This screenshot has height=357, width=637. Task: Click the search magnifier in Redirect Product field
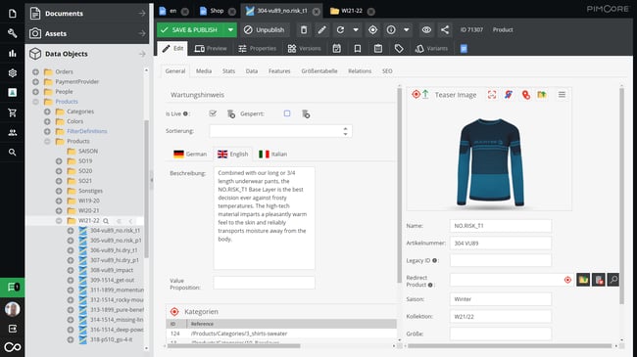(x=613, y=280)
